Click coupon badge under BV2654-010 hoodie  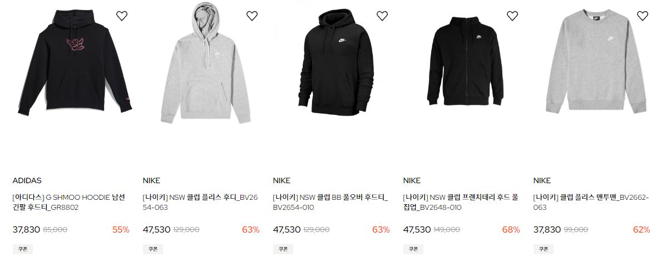(283, 249)
